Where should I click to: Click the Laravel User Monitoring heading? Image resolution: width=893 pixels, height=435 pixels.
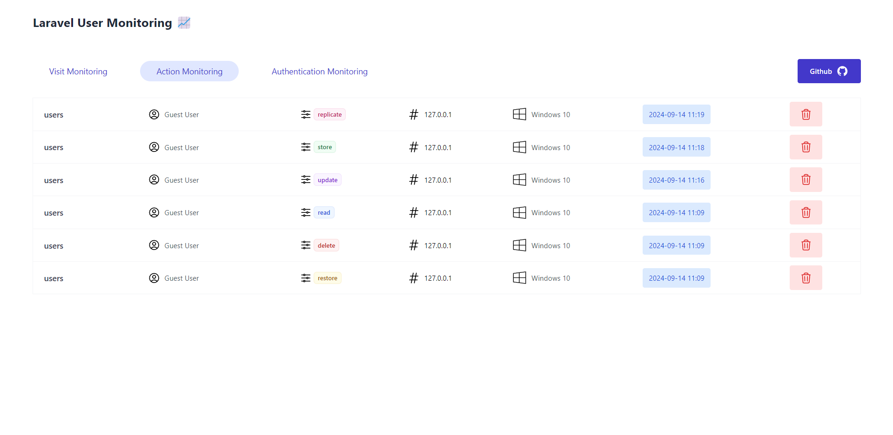click(102, 22)
